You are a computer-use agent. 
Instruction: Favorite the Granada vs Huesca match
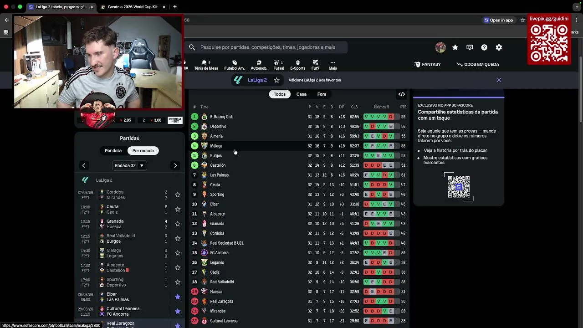pos(178,224)
